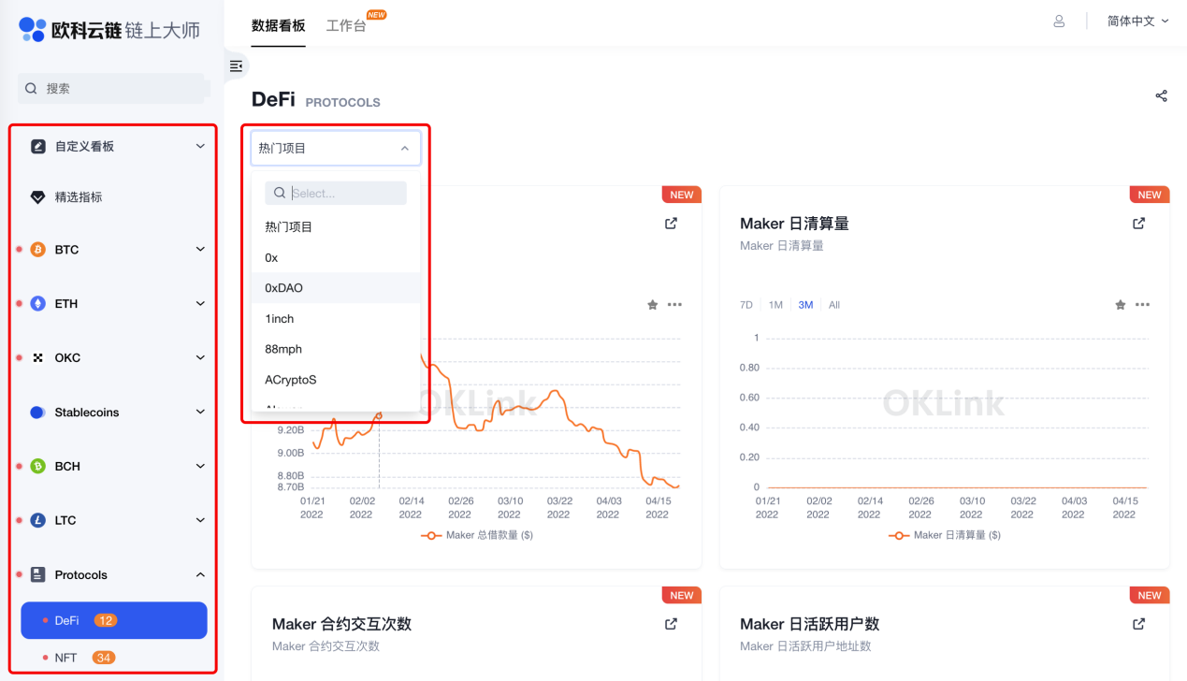Image resolution: width=1187 pixels, height=681 pixels.
Task: Star the Maker 总借款量 chart
Action: (x=652, y=305)
